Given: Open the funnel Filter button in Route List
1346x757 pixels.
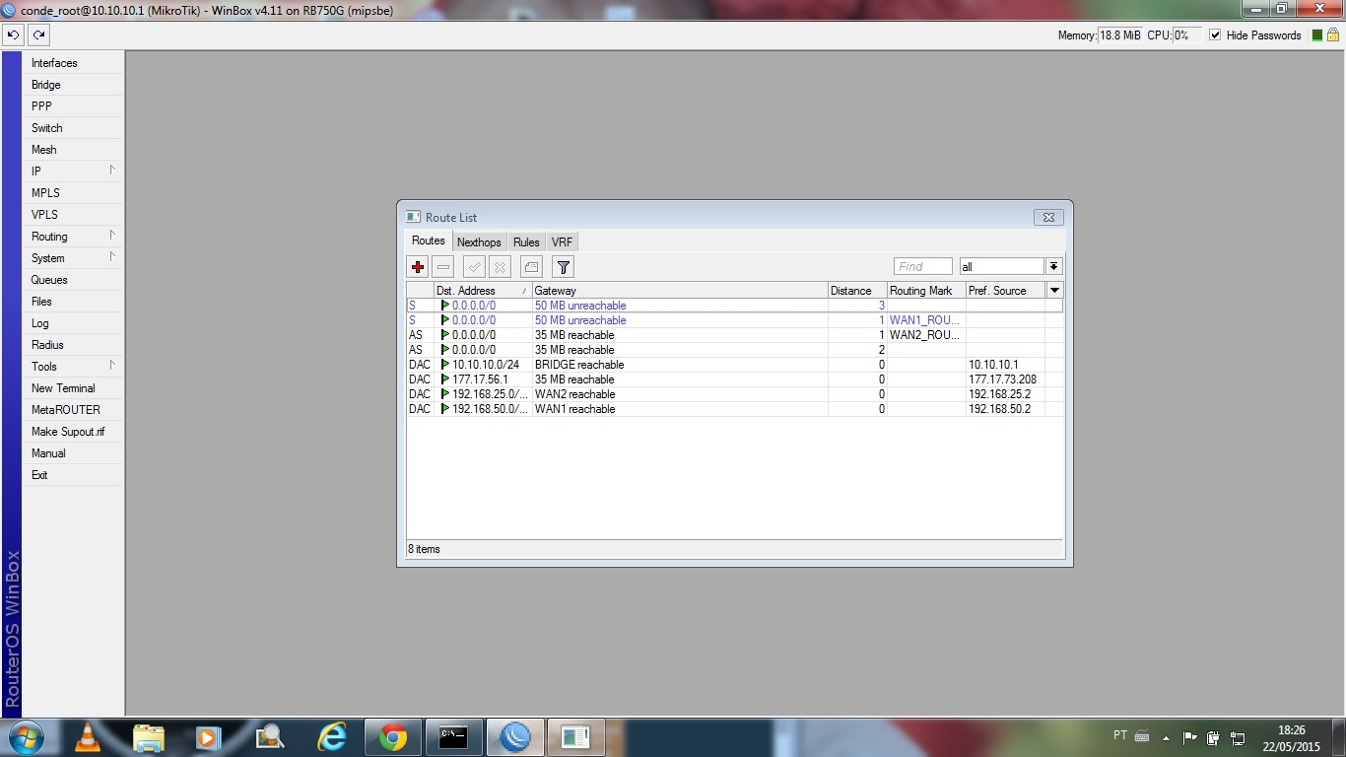Looking at the screenshot, I should [x=563, y=267].
